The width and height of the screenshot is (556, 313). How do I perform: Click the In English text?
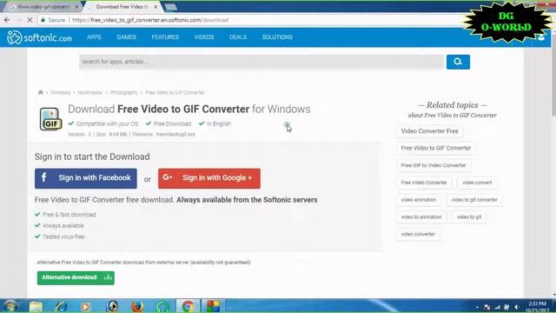pyautogui.click(x=219, y=123)
